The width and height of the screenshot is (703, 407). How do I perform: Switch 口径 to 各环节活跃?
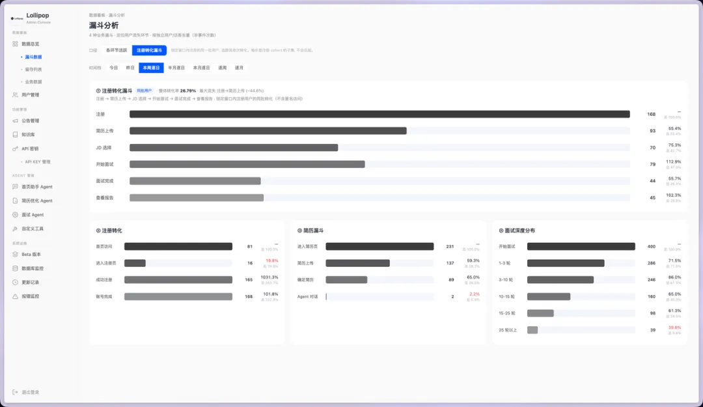117,50
